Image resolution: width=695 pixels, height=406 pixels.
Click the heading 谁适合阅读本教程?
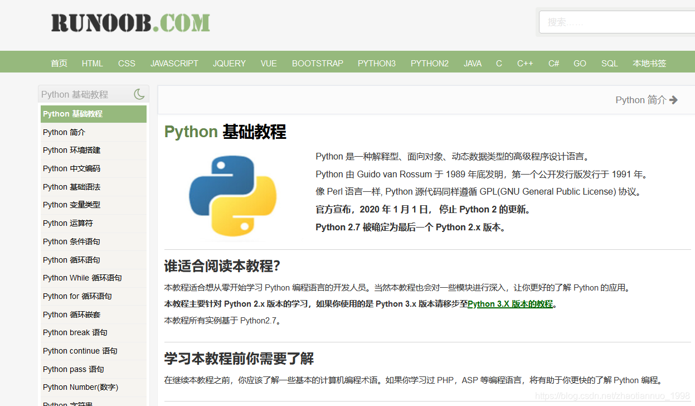click(x=222, y=266)
